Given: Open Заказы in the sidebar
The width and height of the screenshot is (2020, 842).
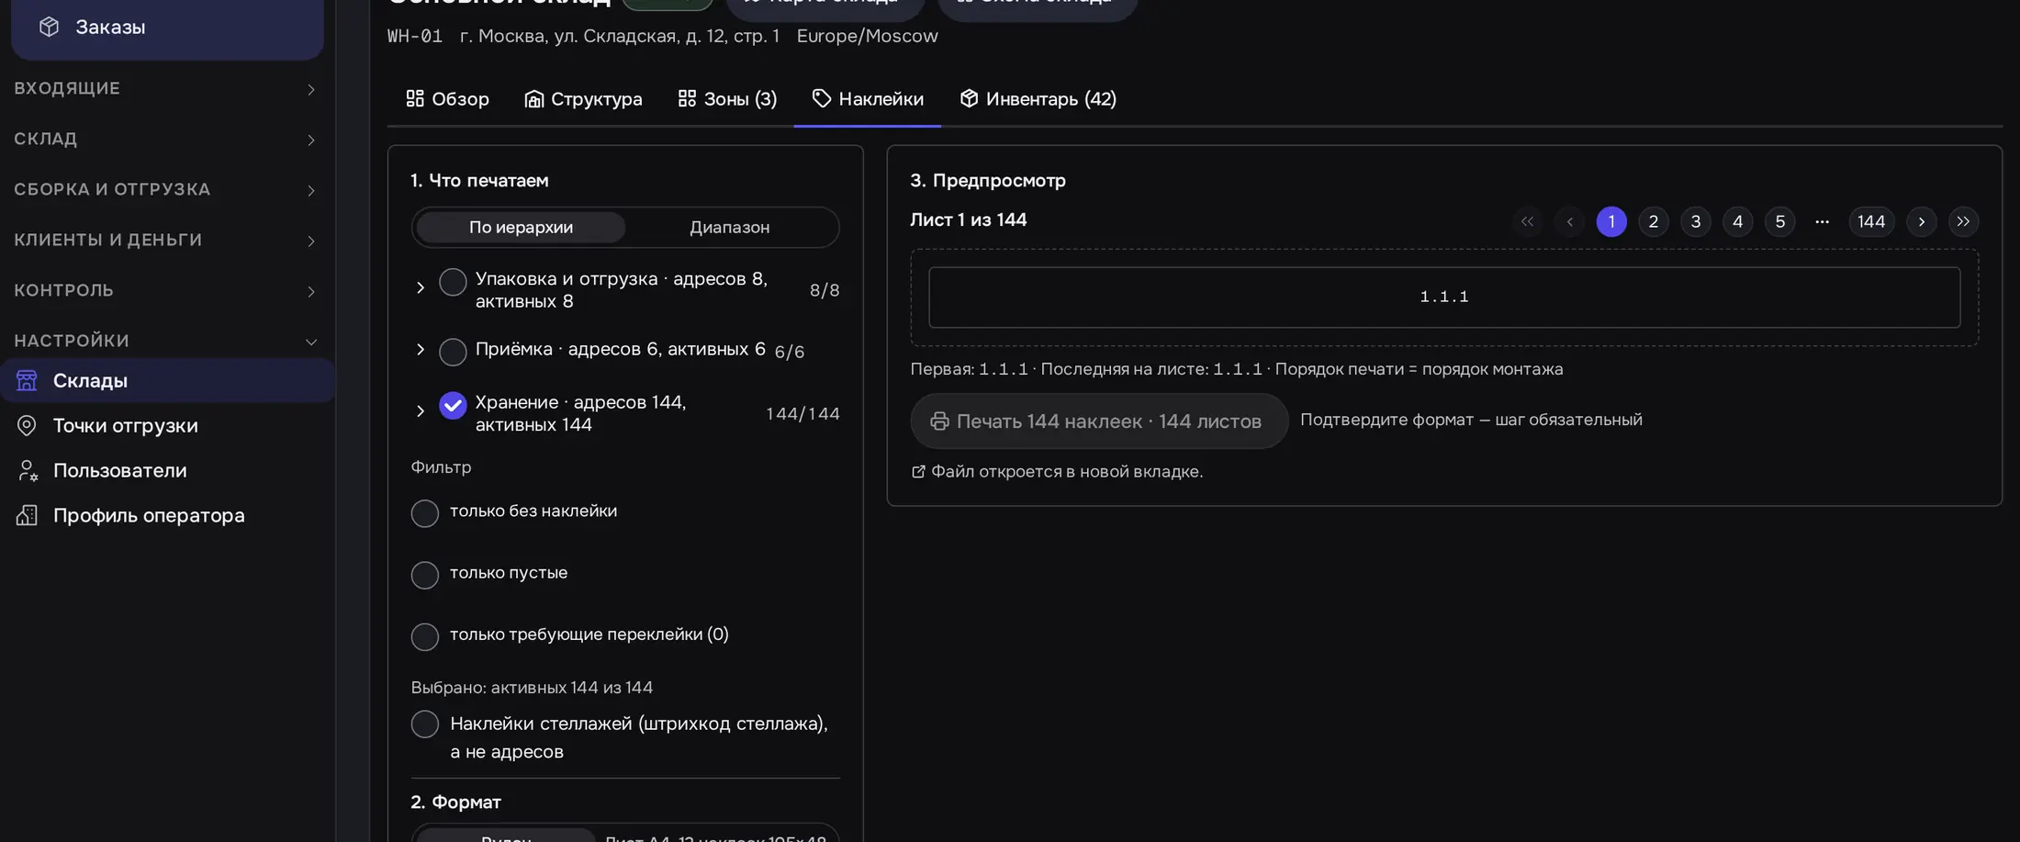Looking at the screenshot, I should pyautogui.click(x=167, y=27).
